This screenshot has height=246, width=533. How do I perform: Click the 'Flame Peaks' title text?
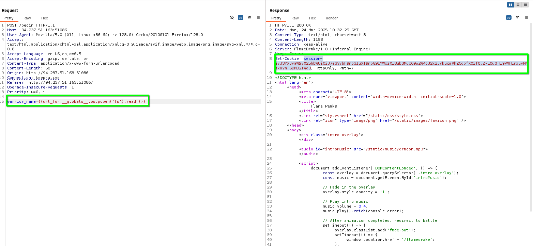pyautogui.click(x=324, y=106)
